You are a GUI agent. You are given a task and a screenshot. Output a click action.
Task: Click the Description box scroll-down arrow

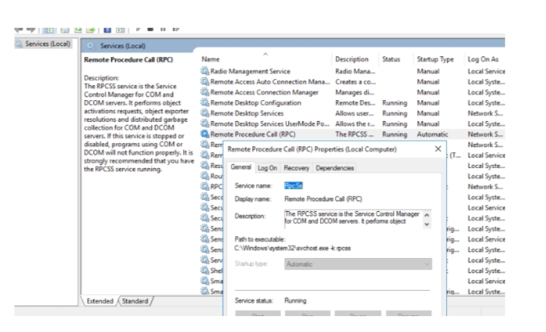tap(427, 224)
